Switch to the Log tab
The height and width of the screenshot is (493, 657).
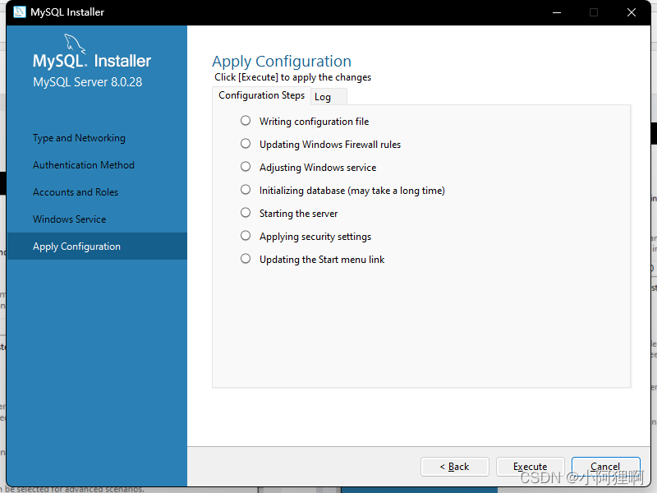(323, 97)
